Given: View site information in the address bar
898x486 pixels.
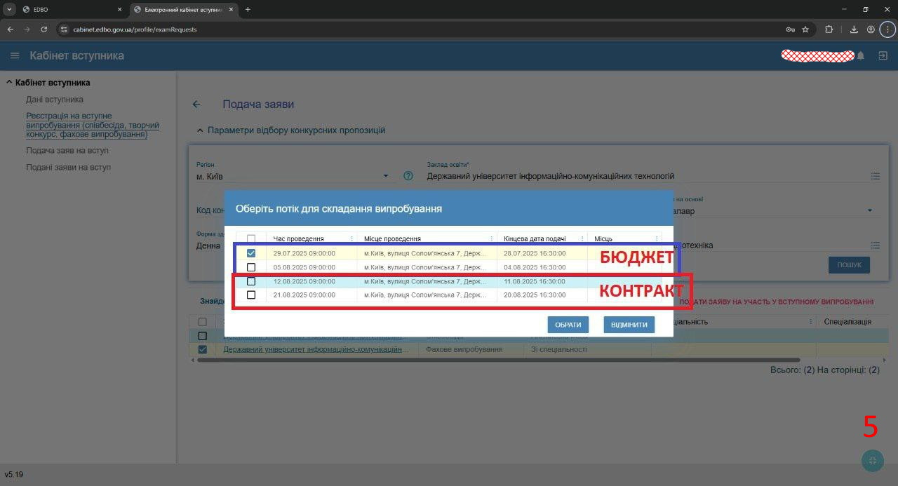Looking at the screenshot, I should pyautogui.click(x=63, y=29).
